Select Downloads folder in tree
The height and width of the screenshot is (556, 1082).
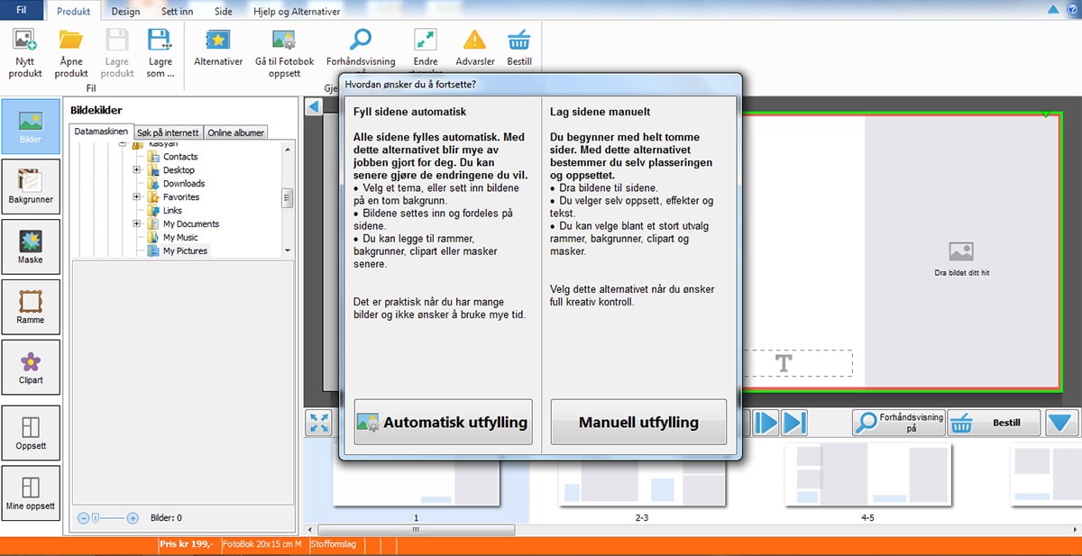click(x=183, y=184)
